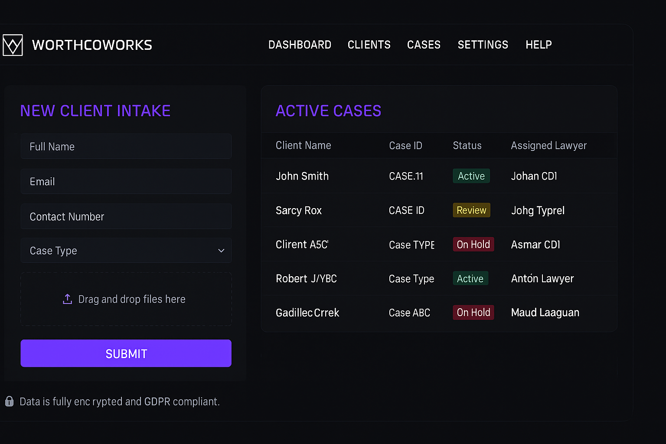
Task: Sort by the Assigned Lawyer column header
Action: [548, 146]
